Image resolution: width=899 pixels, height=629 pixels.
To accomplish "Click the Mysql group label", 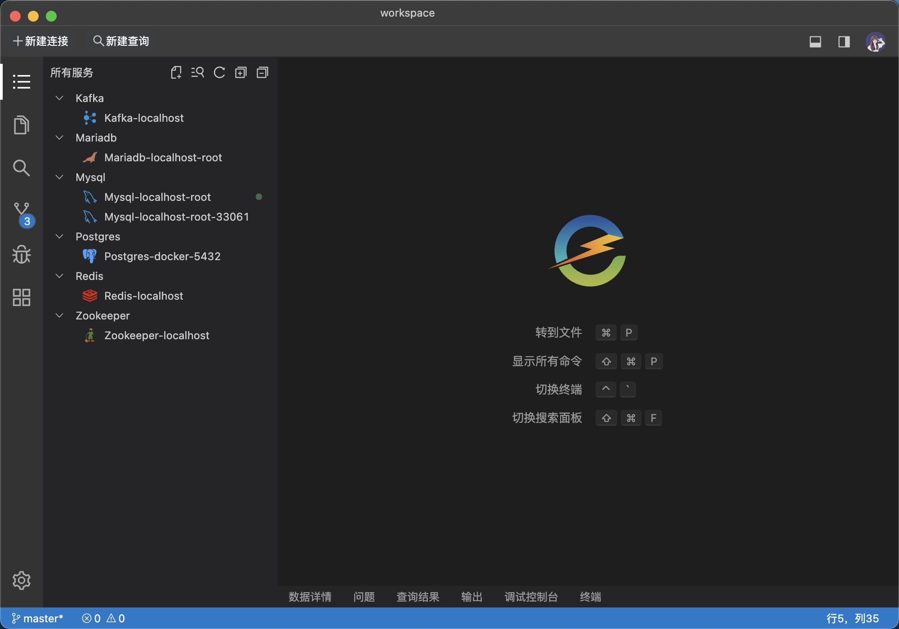I will [x=90, y=177].
